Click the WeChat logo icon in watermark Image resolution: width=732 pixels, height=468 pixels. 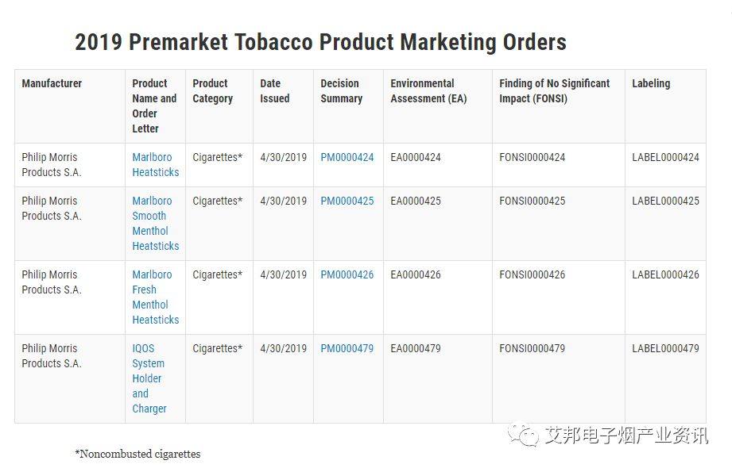tap(523, 435)
